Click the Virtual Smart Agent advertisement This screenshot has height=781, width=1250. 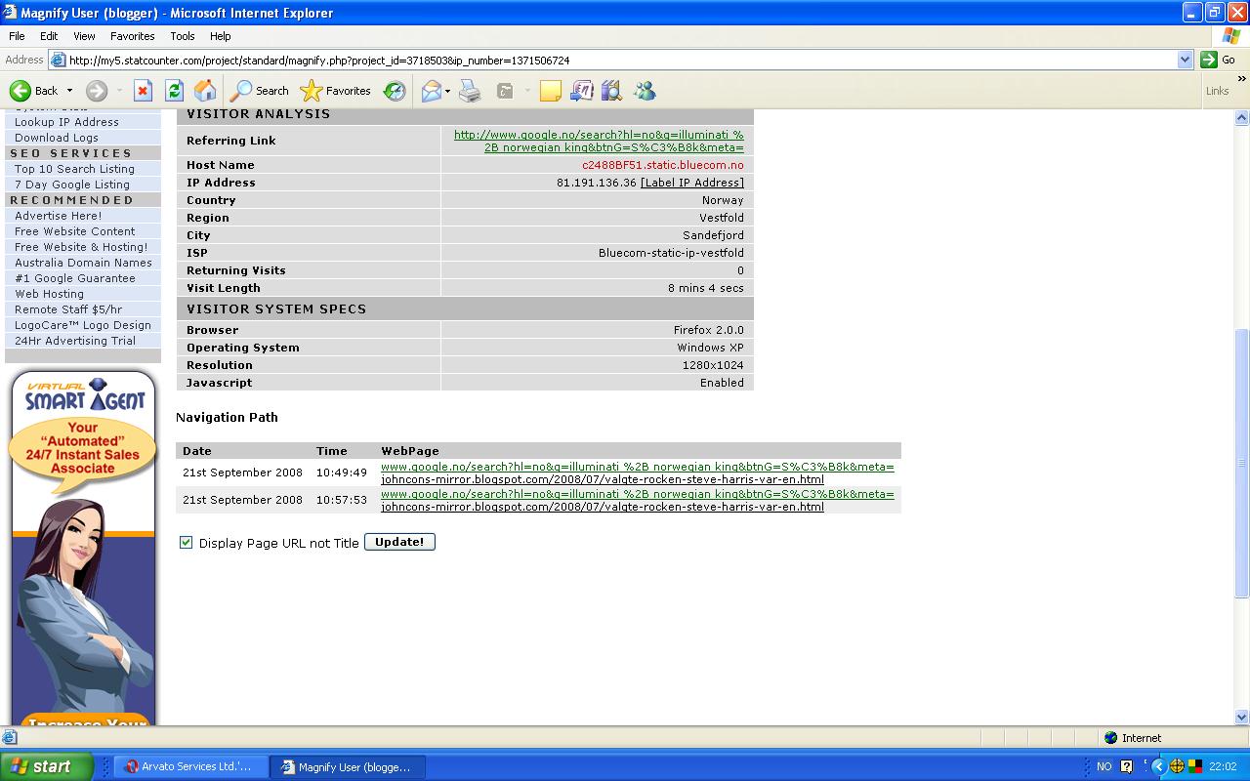[x=83, y=547]
